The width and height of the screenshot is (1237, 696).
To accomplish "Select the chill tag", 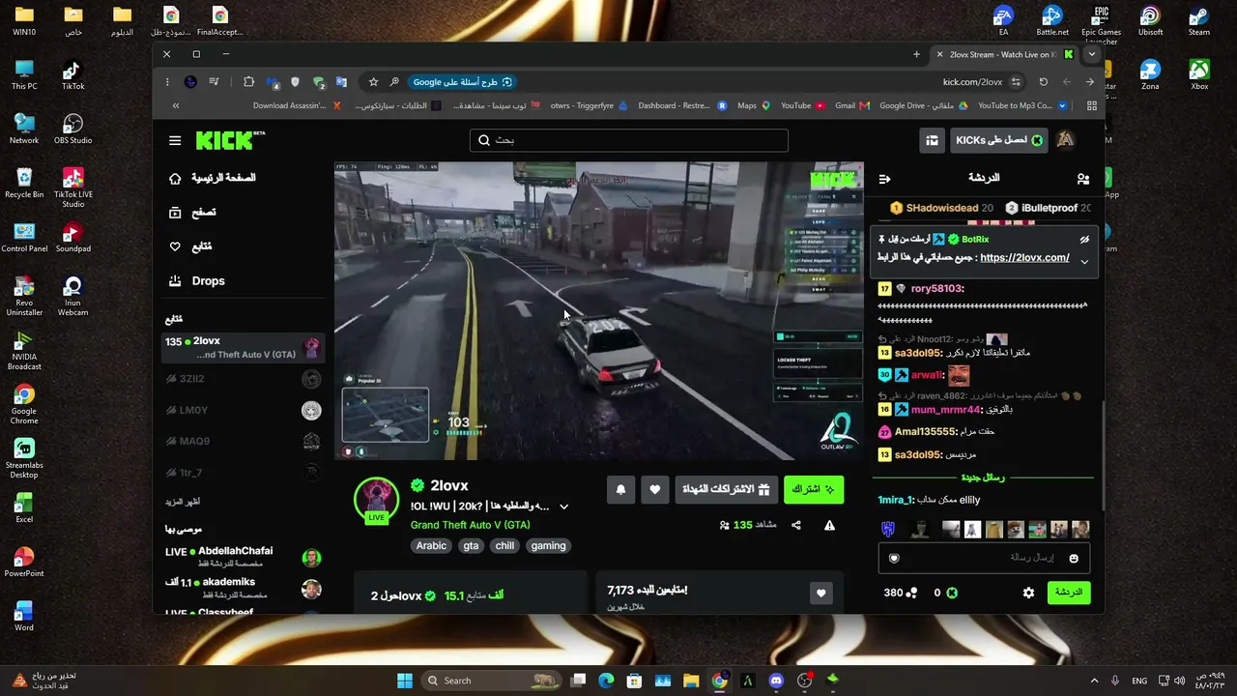I will pyautogui.click(x=504, y=546).
